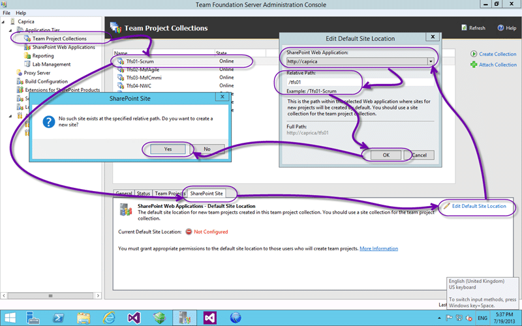Click Yes in the SharePoint Site dialog
522x326 pixels.
point(168,149)
